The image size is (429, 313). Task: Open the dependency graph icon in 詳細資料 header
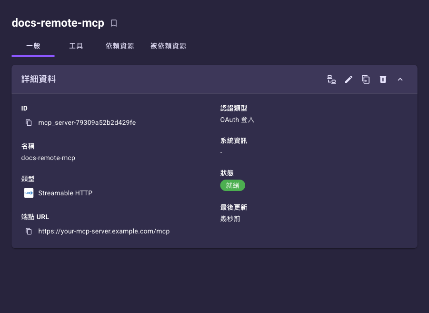click(x=331, y=80)
